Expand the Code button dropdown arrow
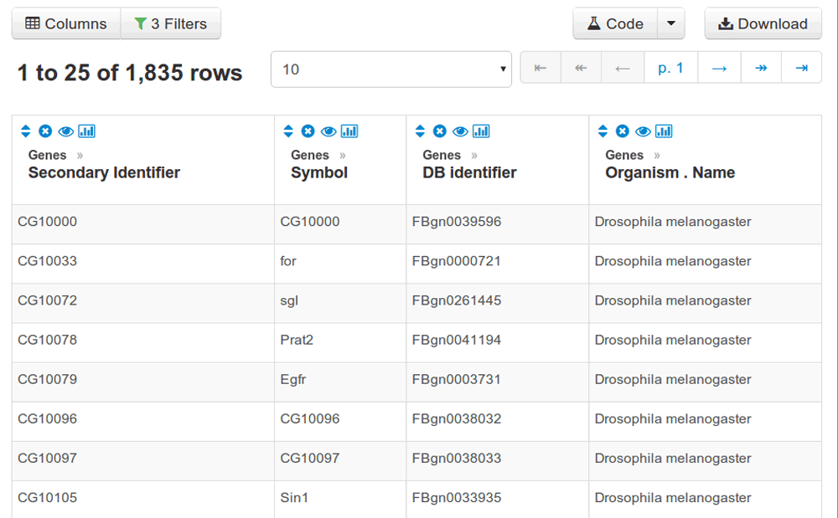 pos(670,23)
